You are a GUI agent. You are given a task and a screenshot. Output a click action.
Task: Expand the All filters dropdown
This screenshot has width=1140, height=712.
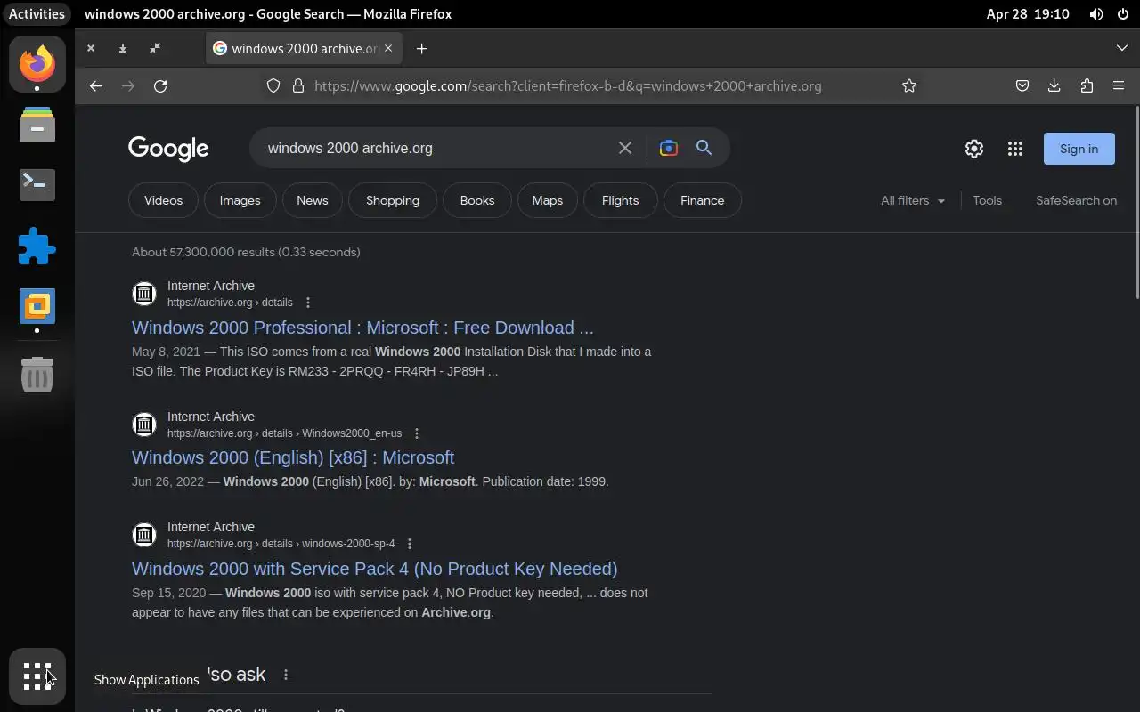[x=913, y=200]
